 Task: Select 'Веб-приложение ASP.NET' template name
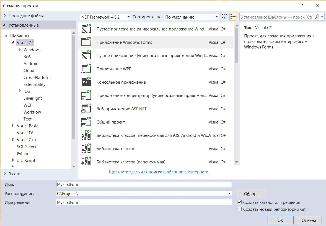pos(121,109)
